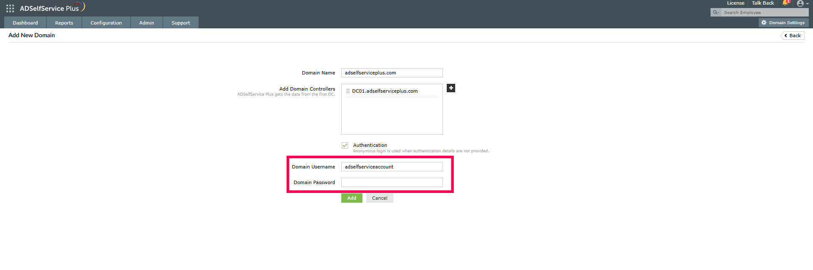Image resolution: width=813 pixels, height=270 pixels.
Task: Open the Talk Back link
Action: (763, 3)
